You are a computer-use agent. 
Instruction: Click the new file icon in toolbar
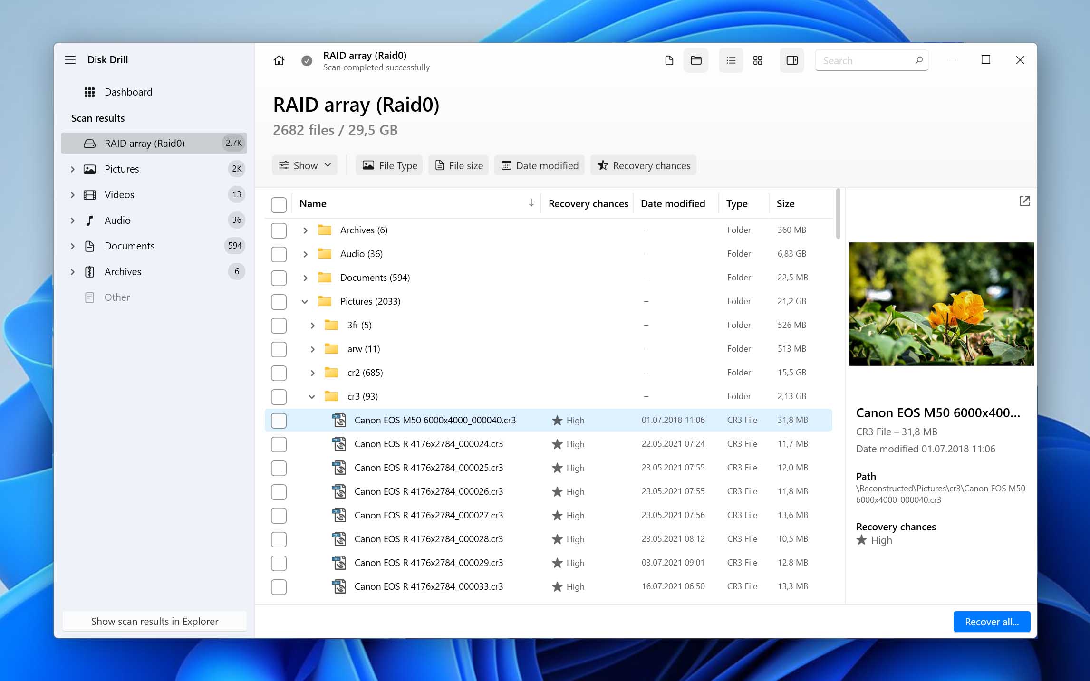(669, 60)
